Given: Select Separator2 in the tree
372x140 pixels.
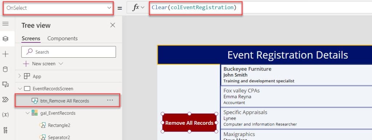Looking at the screenshot, I should 59,137.
